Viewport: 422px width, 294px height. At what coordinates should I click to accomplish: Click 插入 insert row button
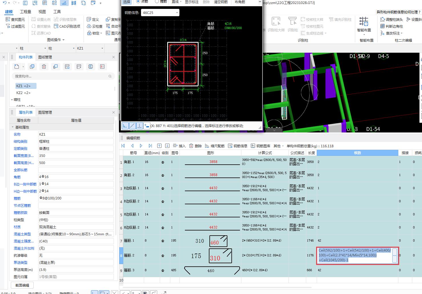pyautogui.click(x=179, y=146)
